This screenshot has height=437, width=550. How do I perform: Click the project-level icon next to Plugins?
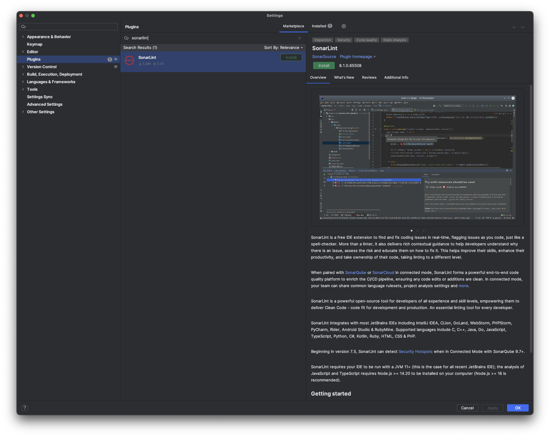(x=116, y=59)
